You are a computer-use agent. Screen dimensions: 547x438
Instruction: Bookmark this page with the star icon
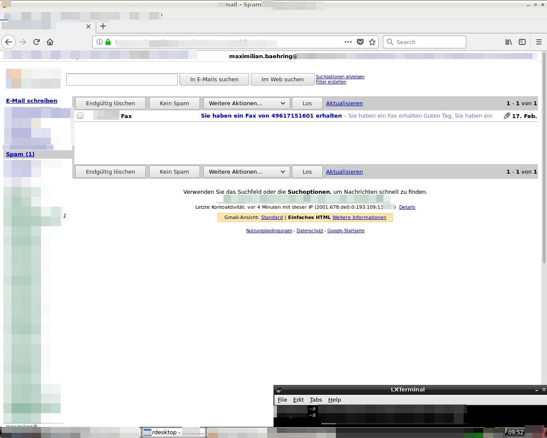372,42
